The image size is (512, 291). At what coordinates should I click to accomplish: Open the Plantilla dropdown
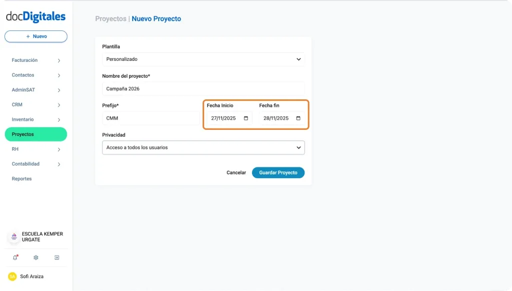pyautogui.click(x=203, y=59)
